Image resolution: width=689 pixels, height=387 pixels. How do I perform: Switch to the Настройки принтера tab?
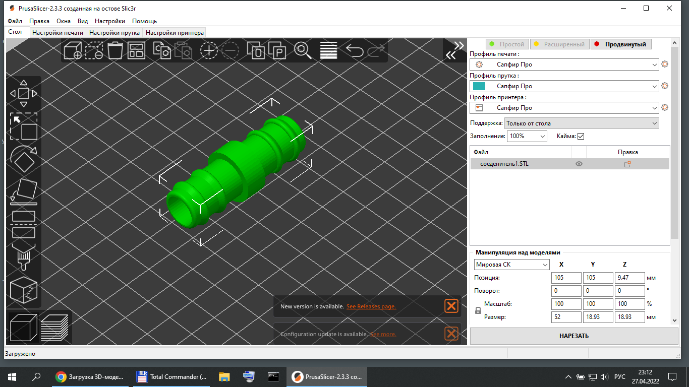[175, 33]
